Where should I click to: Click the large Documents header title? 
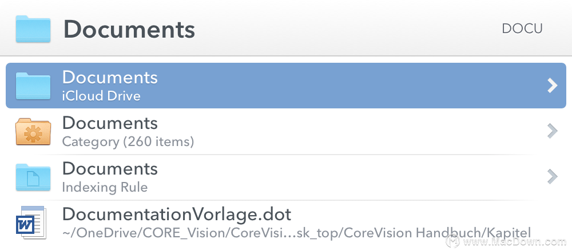click(x=129, y=29)
